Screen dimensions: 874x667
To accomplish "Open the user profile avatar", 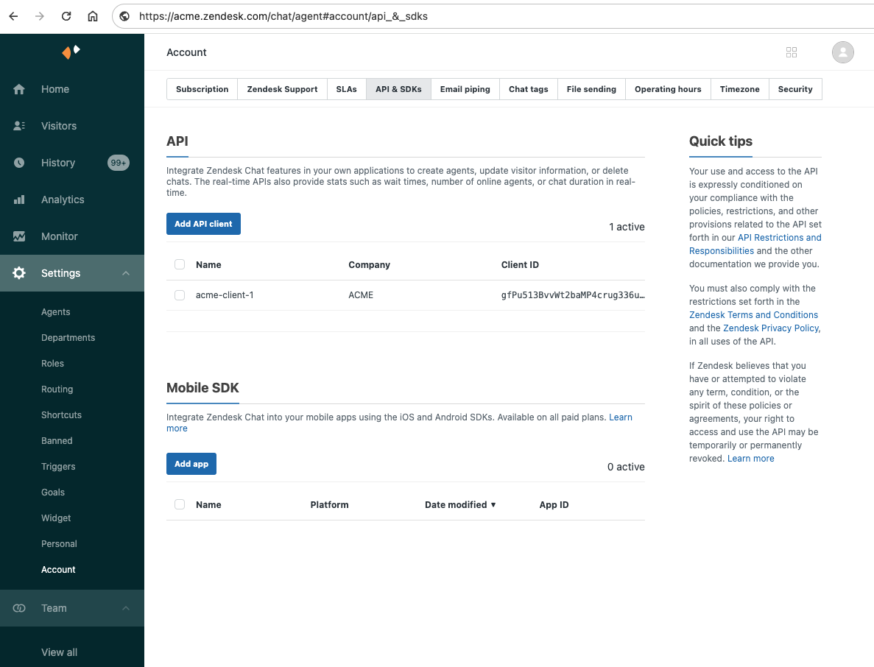I will coord(842,52).
